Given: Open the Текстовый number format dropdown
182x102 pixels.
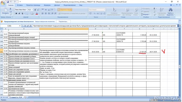Looking at the screenshot, I should (x=104, y=10).
